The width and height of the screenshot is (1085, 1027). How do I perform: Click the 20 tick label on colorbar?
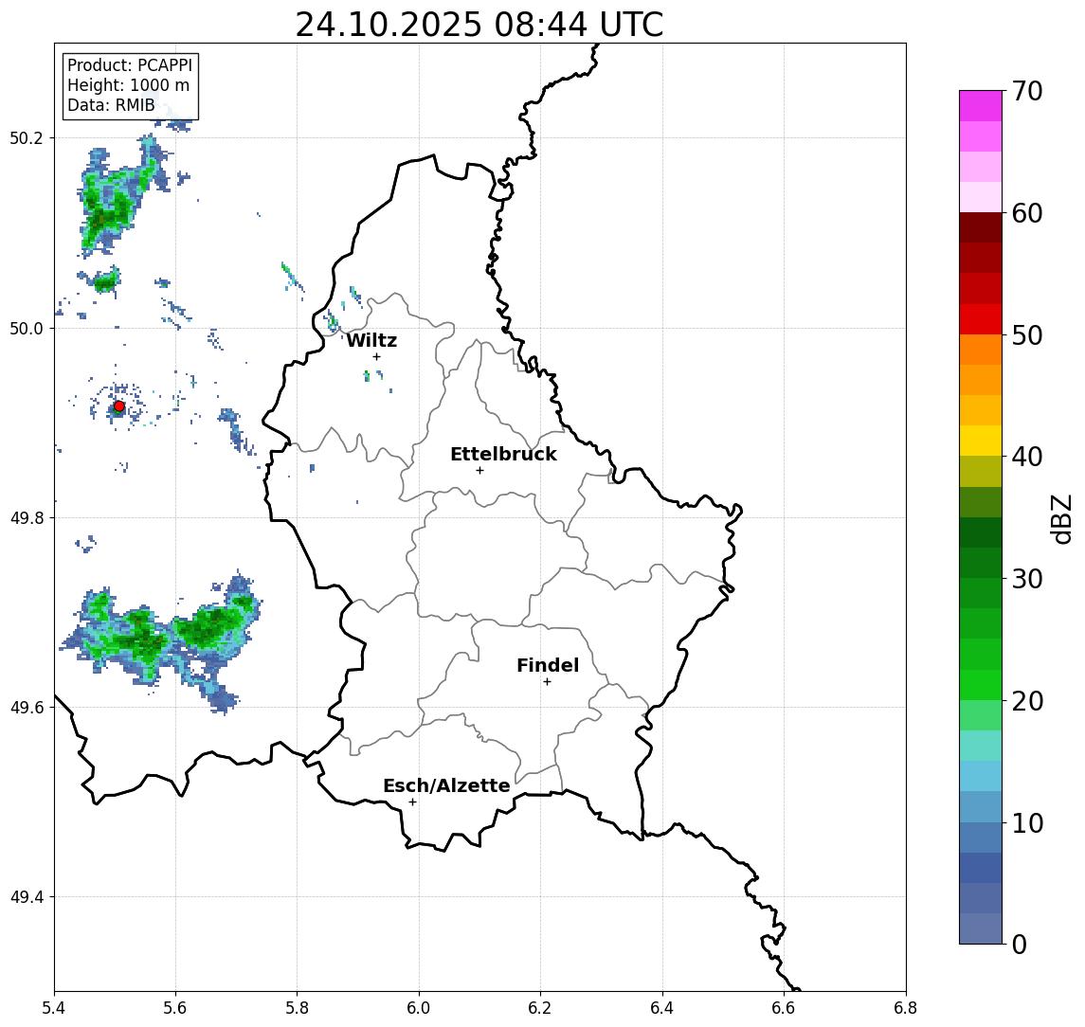(1027, 700)
